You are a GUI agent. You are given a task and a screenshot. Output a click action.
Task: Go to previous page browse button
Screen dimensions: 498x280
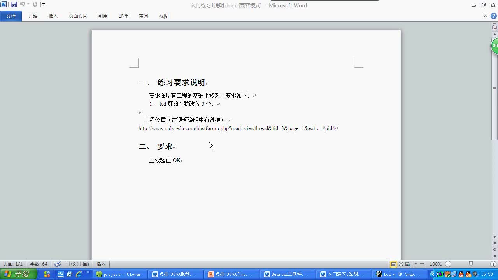click(x=494, y=243)
